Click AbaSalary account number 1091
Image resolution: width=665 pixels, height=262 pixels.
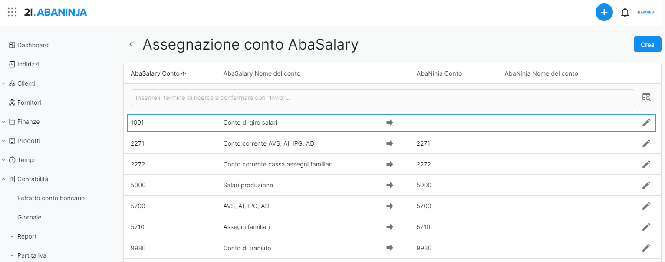pos(137,123)
